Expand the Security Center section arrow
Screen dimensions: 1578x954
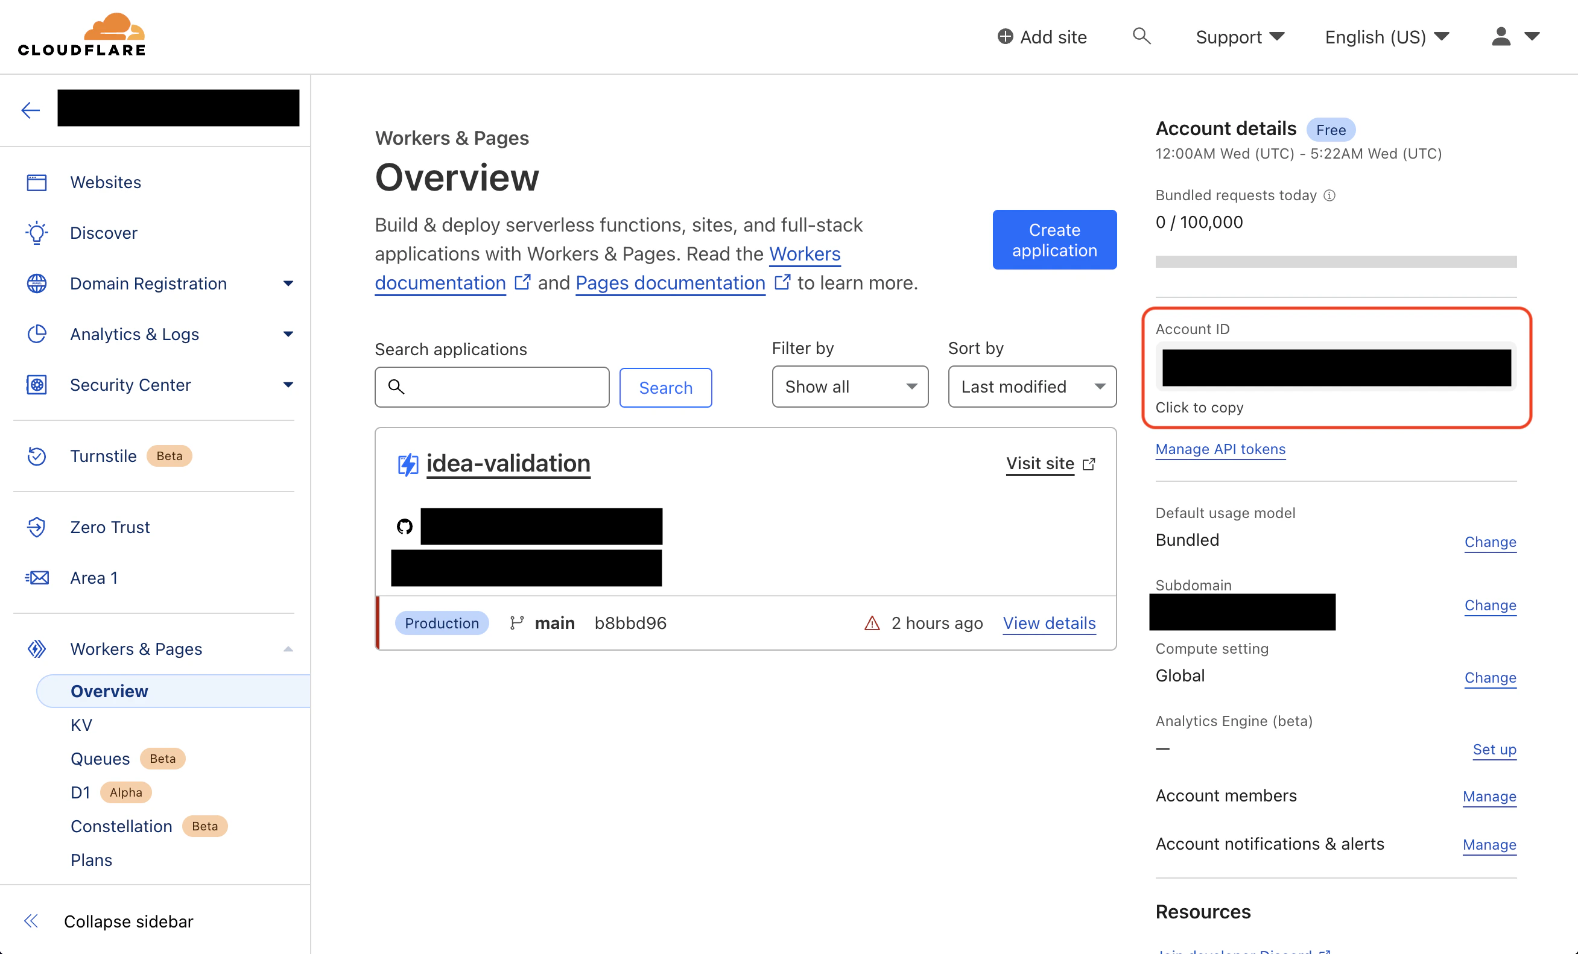[288, 385]
